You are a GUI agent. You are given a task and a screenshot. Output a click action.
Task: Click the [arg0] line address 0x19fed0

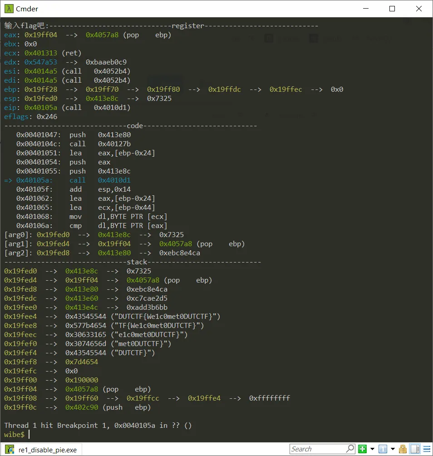pos(53,235)
